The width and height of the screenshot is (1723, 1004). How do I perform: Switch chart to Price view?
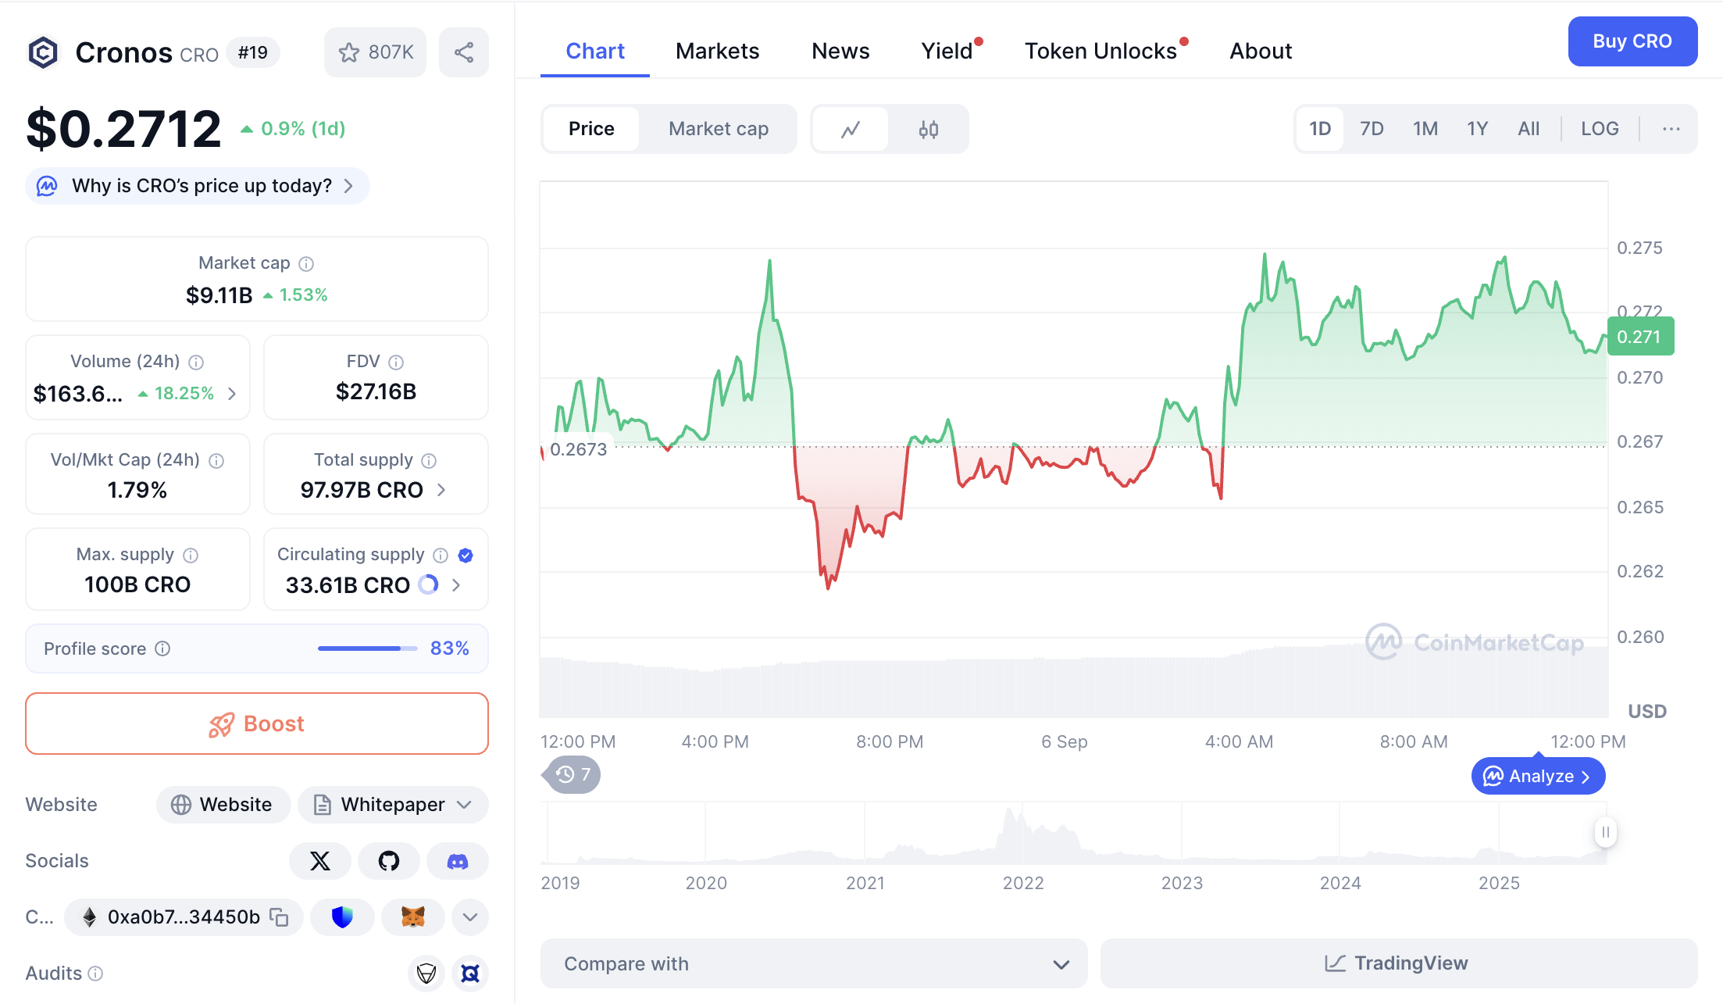(x=591, y=129)
